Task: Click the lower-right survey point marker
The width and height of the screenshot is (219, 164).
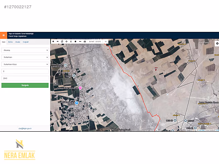Action: [x=195, y=128]
